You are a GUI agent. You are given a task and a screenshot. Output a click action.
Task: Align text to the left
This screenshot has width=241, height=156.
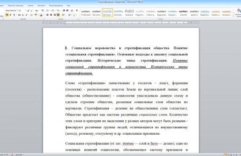coord(47,15)
